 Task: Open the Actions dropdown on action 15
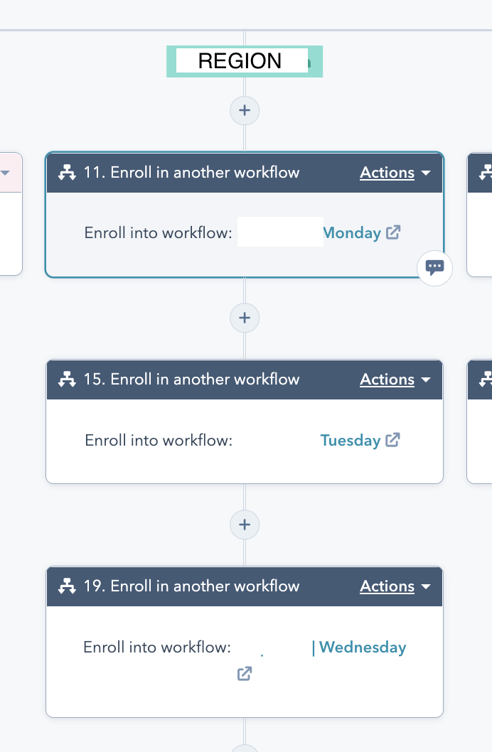point(395,380)
